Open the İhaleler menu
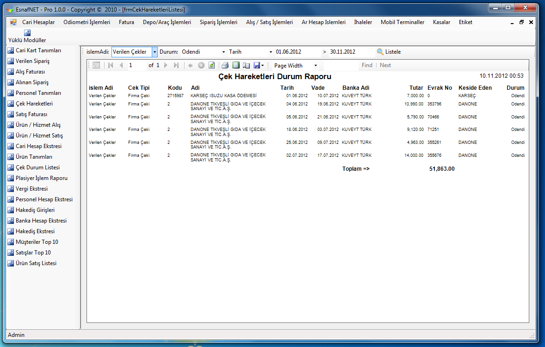This screenshot has height=347, width=545. pyautogui.click(x=363, y=22)
